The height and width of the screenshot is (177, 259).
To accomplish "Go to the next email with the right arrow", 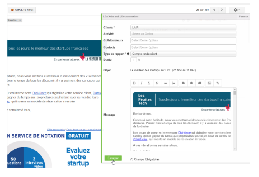I will click(222, 10).
